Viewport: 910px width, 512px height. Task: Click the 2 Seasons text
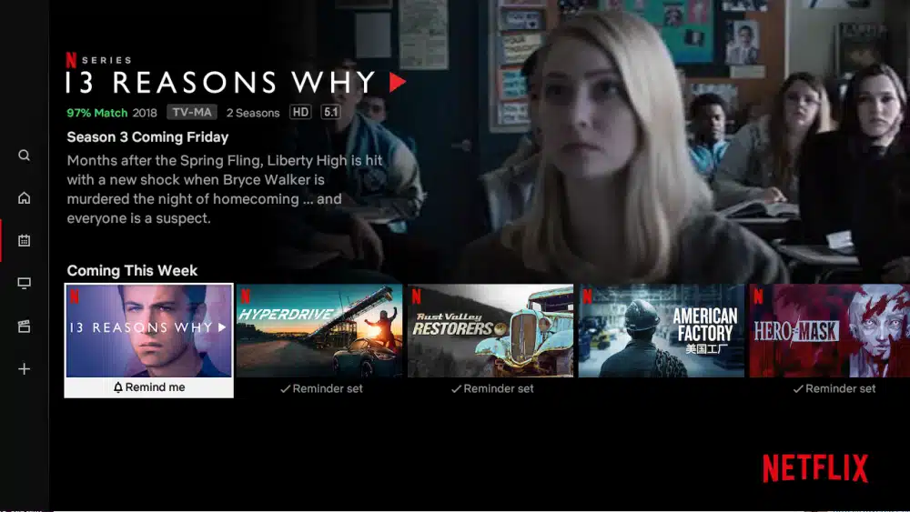[x=253, y=113]
